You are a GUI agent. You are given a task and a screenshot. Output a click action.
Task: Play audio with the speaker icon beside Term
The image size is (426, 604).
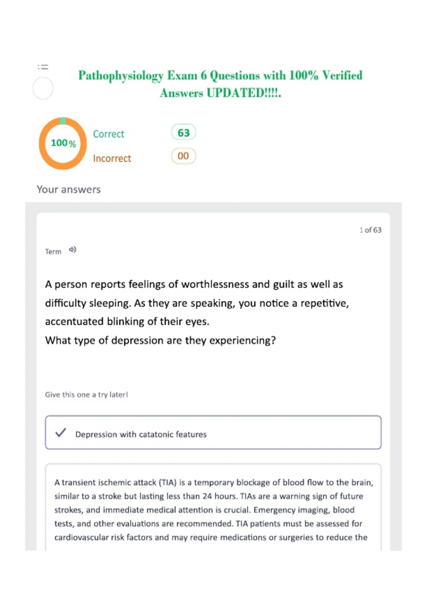tap(72, 250)
